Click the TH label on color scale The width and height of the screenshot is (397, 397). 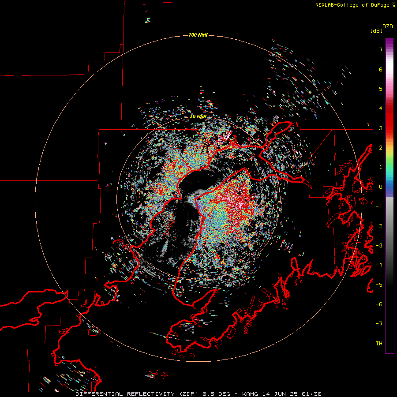(x=379, y=344)
